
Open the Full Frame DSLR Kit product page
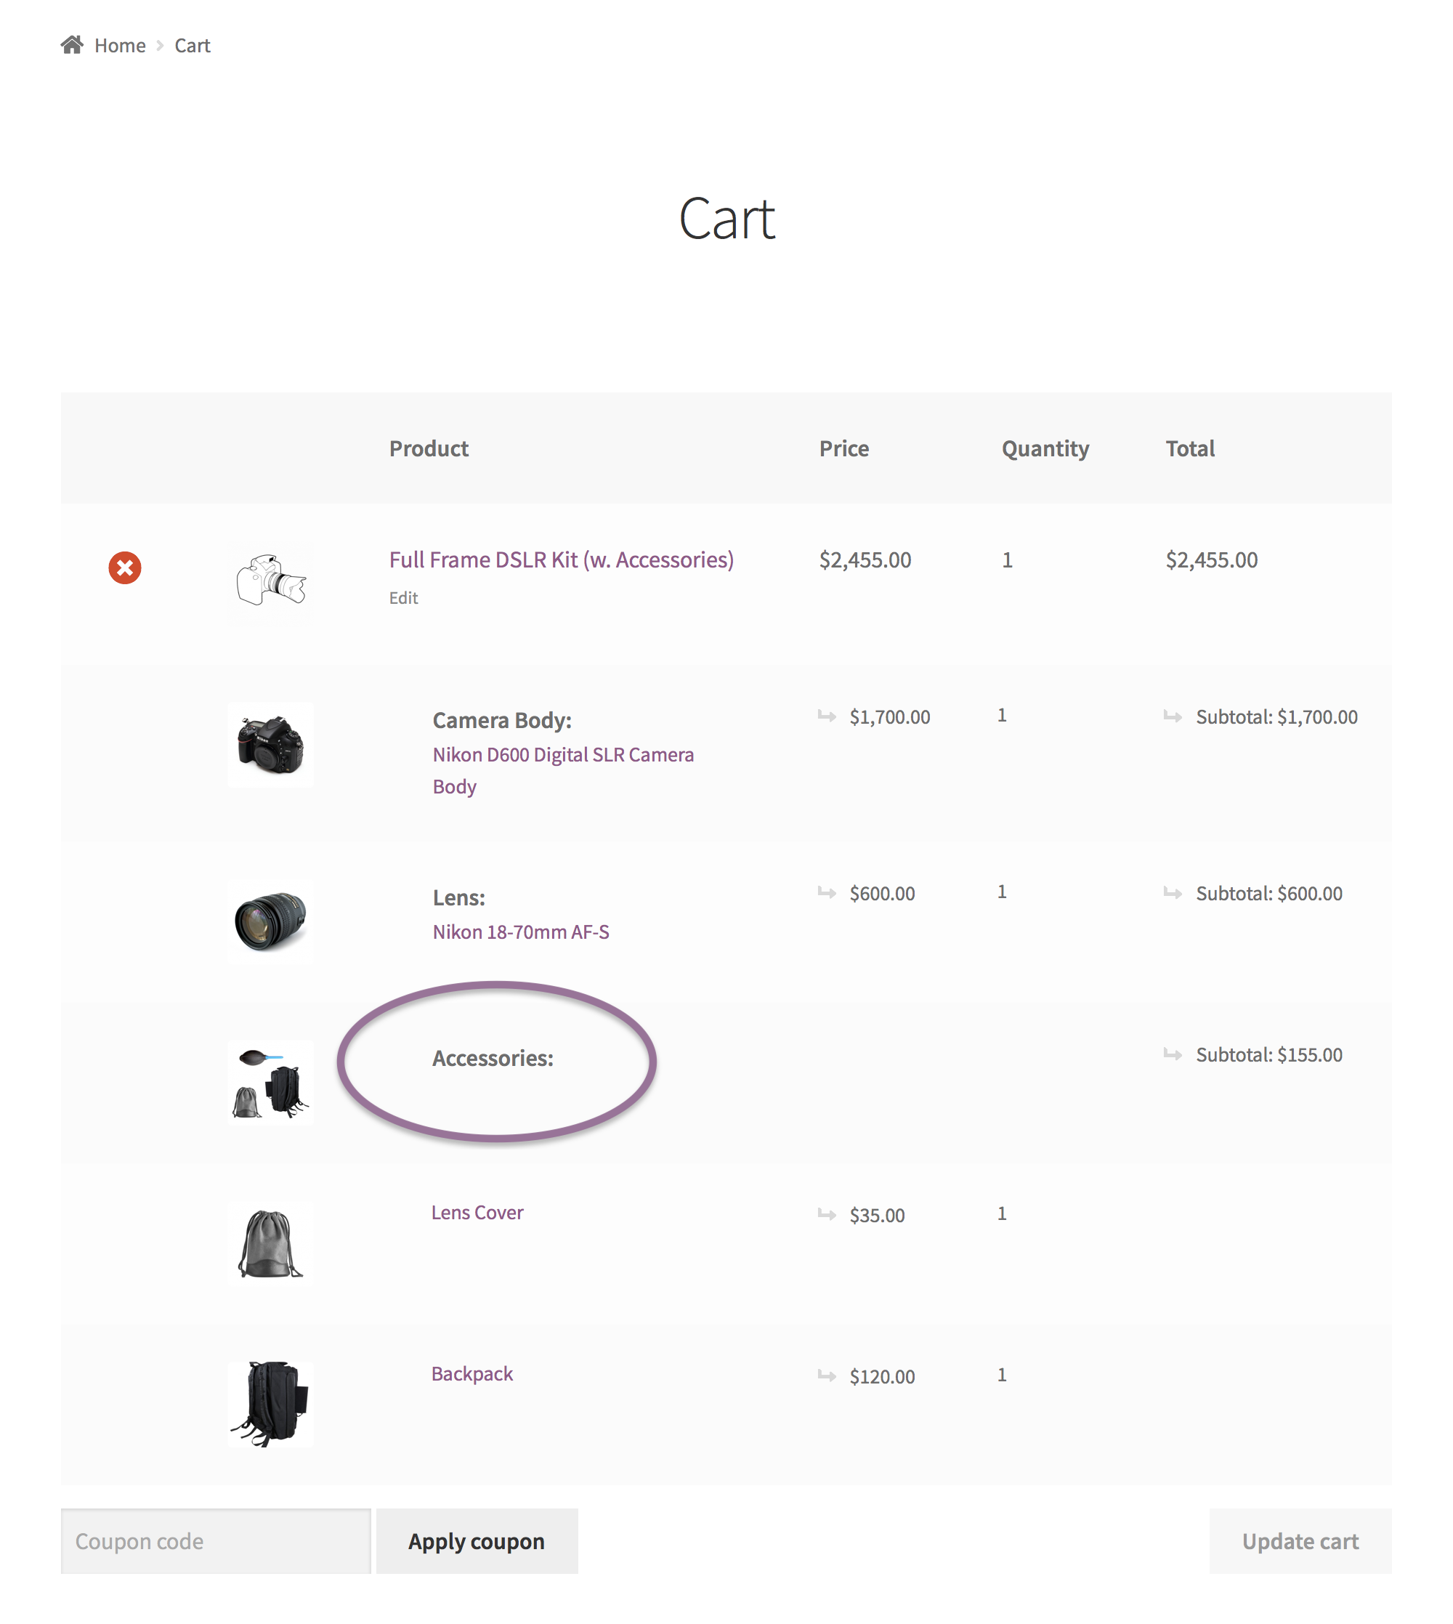[560, 559]
